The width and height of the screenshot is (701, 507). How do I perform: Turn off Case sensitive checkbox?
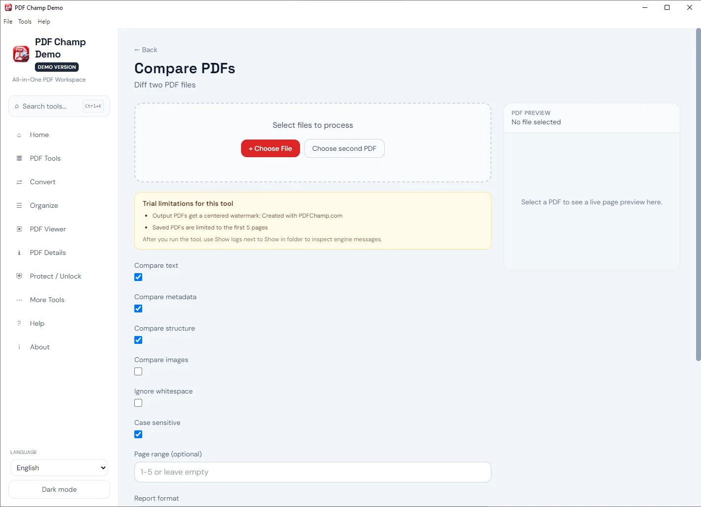pos(138,434)
